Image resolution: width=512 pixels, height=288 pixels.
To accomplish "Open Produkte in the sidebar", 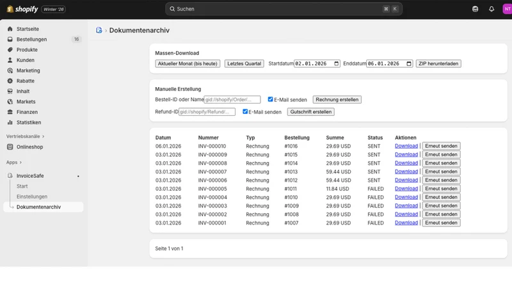I will [x=27, y=50].
